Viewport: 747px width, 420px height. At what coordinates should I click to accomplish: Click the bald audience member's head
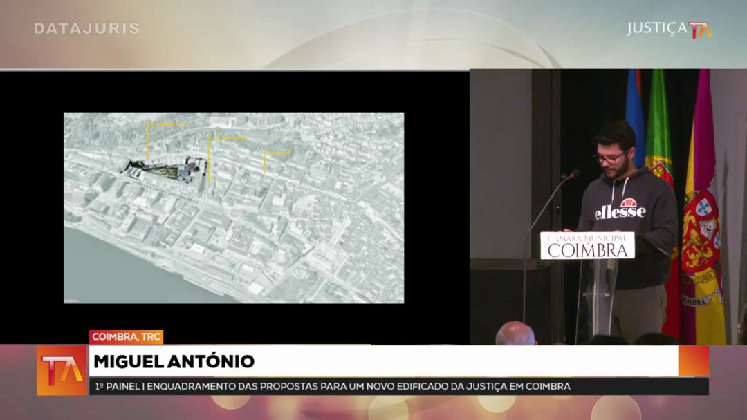tap(515, 334)
